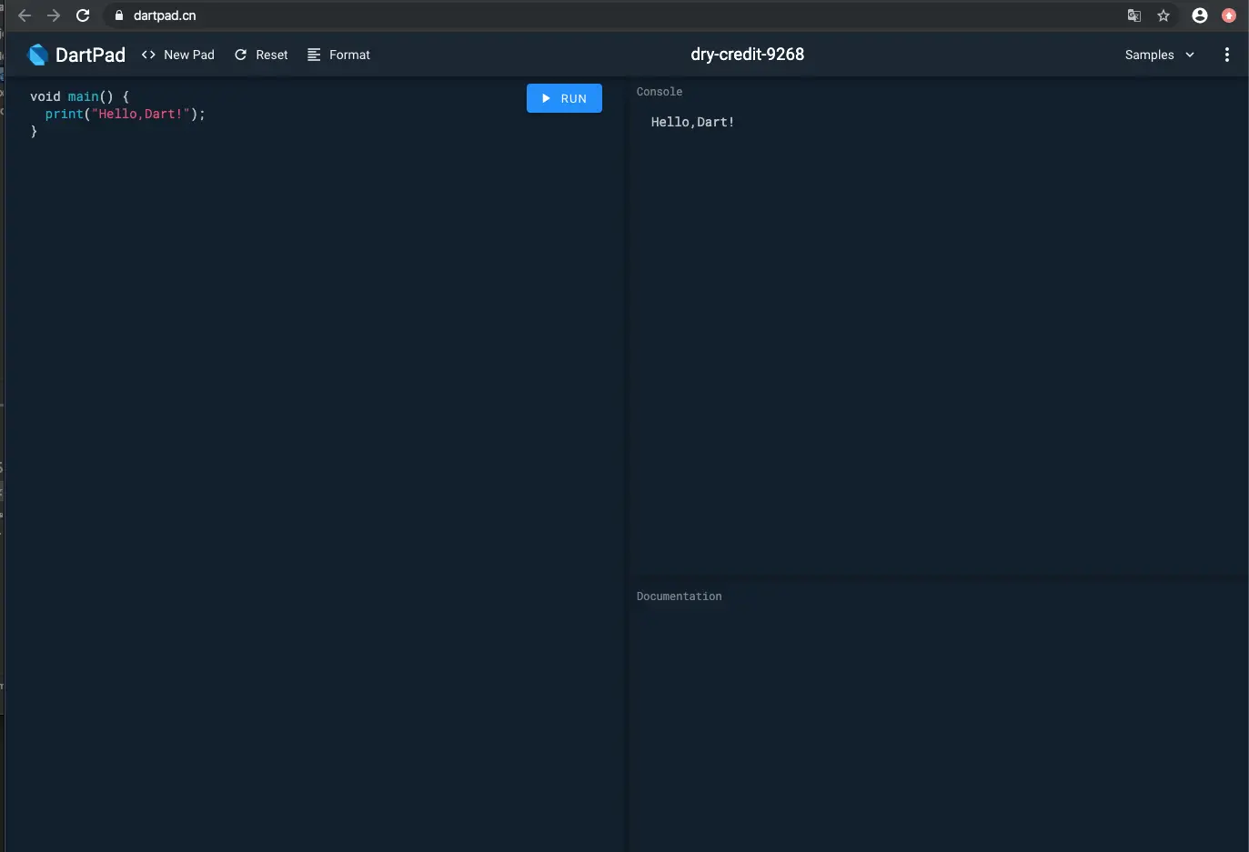1249x852 pixels.
Task: Click the red update extension icon
Action: point(1229,15)
